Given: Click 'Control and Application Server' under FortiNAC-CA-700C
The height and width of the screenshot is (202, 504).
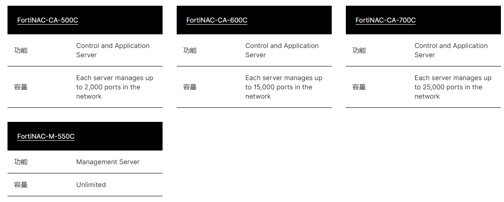Looking at the screenshot, I should tap(451, 50).
